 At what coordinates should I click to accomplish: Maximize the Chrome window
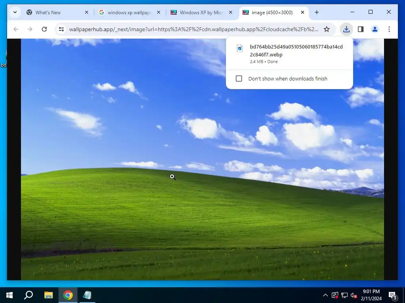[370, 12]
